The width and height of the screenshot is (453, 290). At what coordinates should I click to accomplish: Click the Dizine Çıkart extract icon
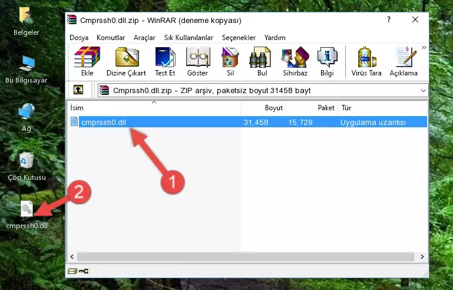(x=126, y=61)
